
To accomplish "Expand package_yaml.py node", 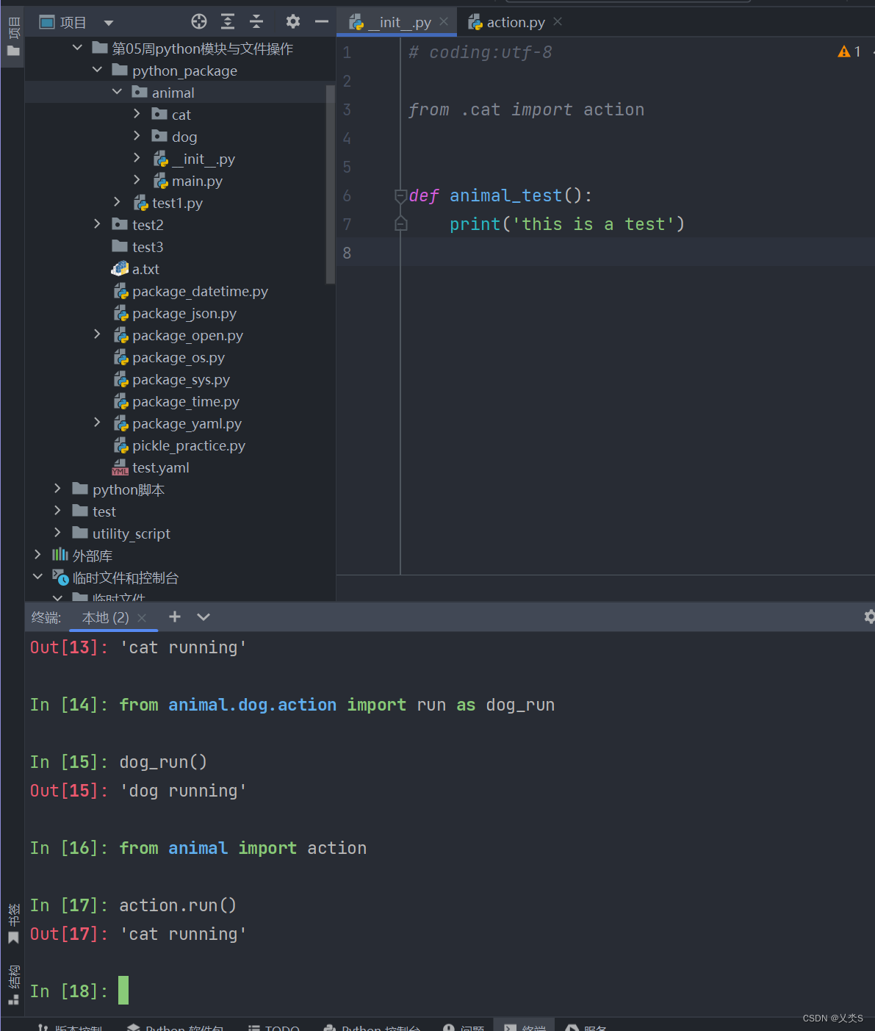I will point(97,423).
